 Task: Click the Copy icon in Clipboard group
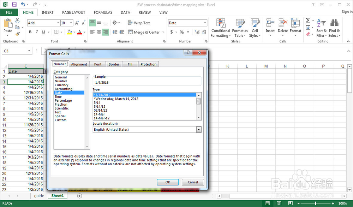click(17, 27)
